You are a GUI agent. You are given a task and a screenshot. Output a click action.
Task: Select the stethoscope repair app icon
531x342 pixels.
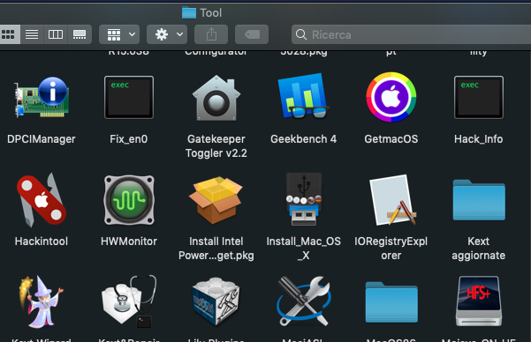click(129, 301)
